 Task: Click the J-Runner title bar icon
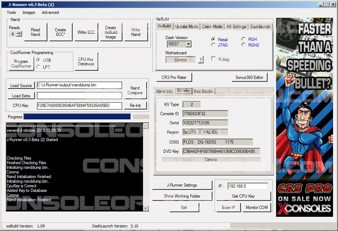[4, 4]
